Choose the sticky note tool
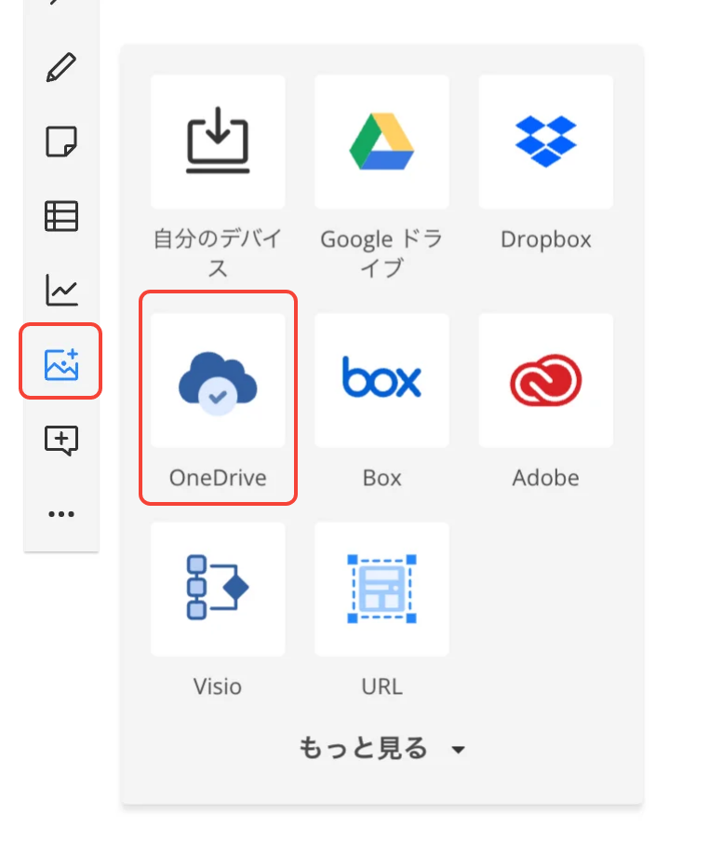 [x=61, y=142]
